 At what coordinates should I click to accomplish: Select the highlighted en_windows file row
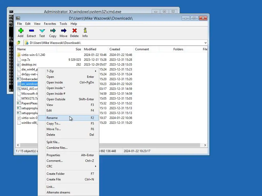point(28,84)
